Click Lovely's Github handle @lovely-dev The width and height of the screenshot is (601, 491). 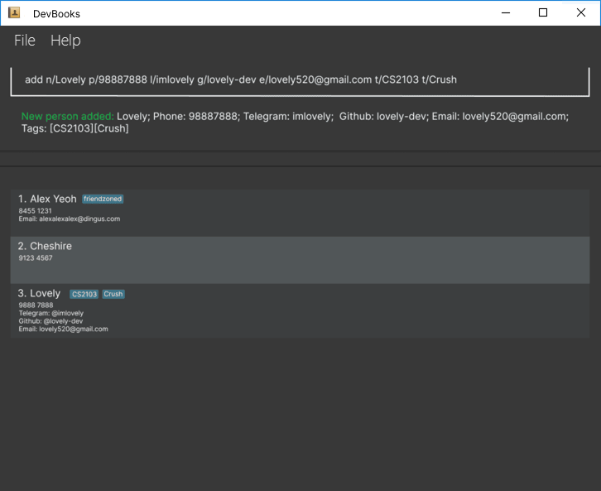pyautogui.click(x=50, y=321)
